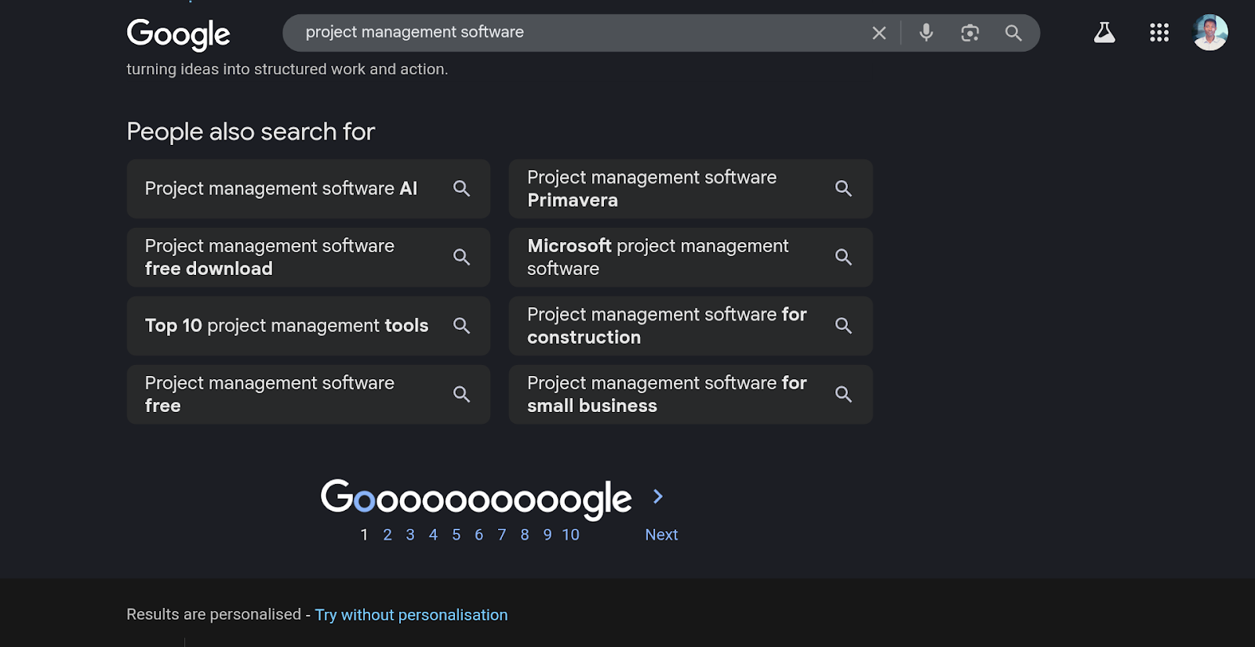Image resolution: width=1255 pixels, height=647 pixels.
Task: Go to results page 10
Action: (571, 534)
